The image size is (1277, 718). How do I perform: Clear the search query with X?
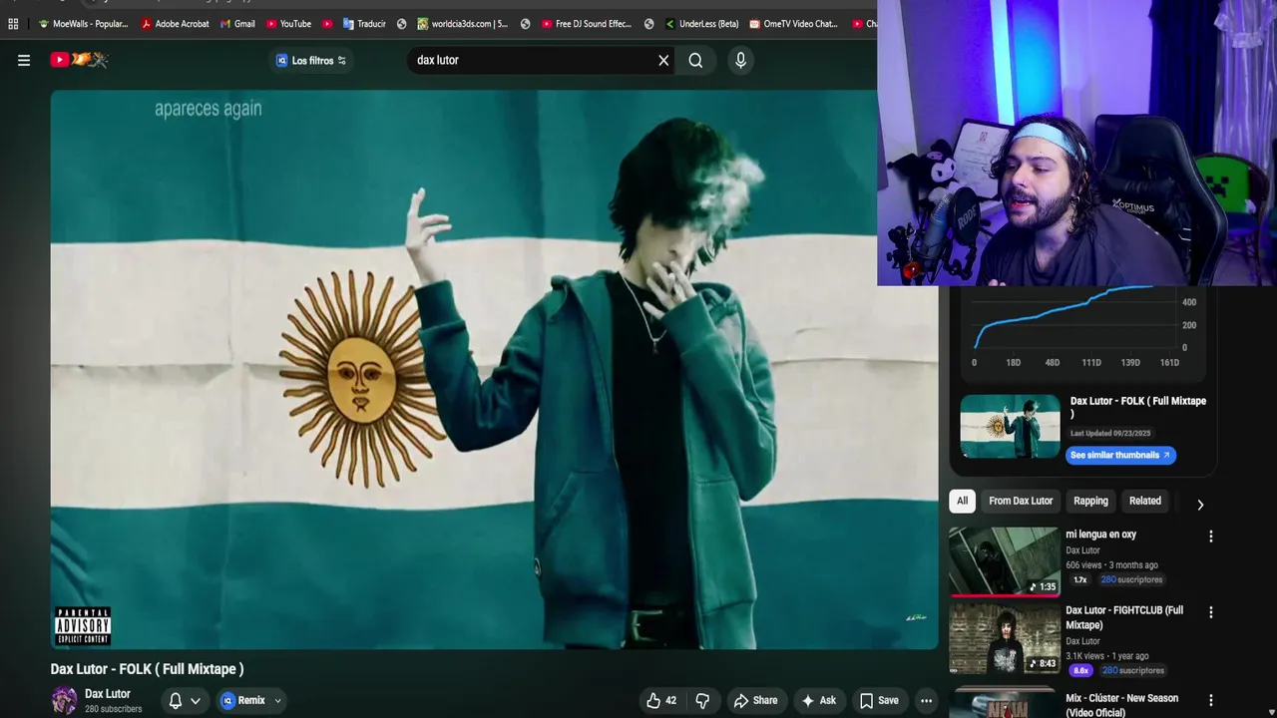point(663,61)
